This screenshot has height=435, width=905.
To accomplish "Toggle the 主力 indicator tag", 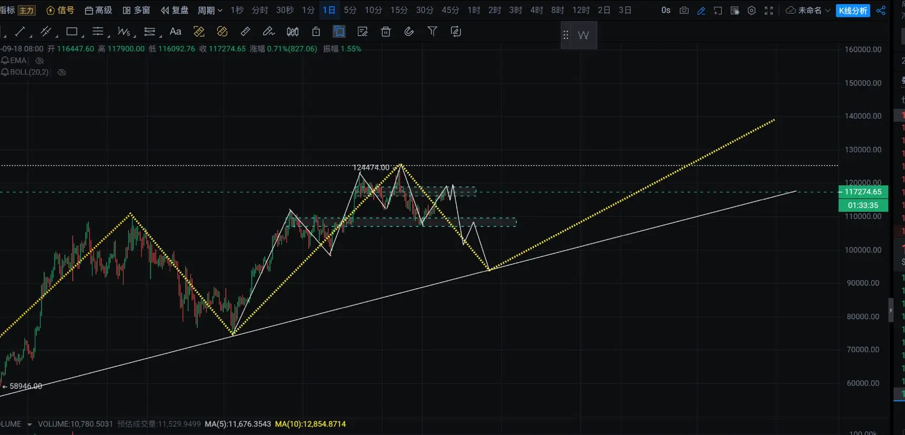I will tap(26, 11).
